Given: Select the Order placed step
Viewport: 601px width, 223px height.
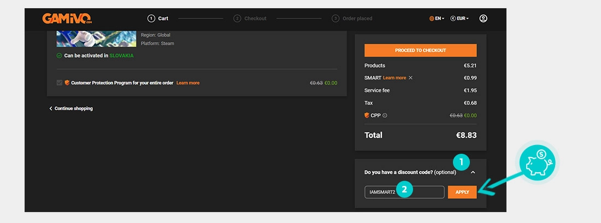Looking at the screenshot, I should 352,19.
